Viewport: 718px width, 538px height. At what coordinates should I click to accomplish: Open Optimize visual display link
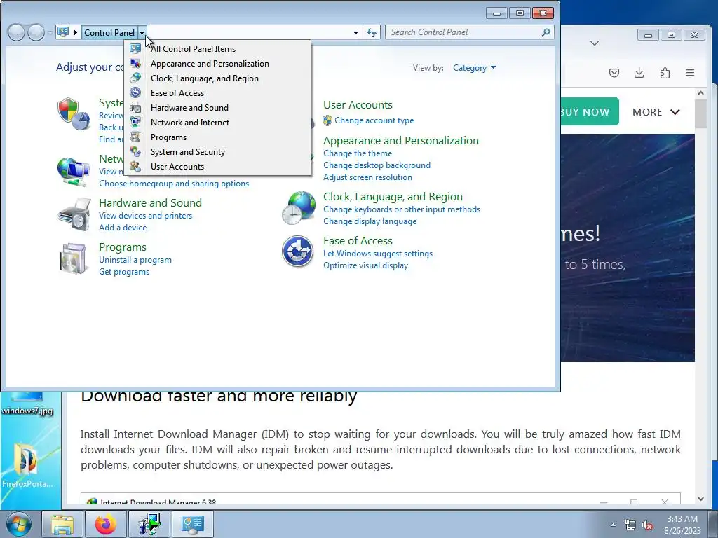pos(365,265)
